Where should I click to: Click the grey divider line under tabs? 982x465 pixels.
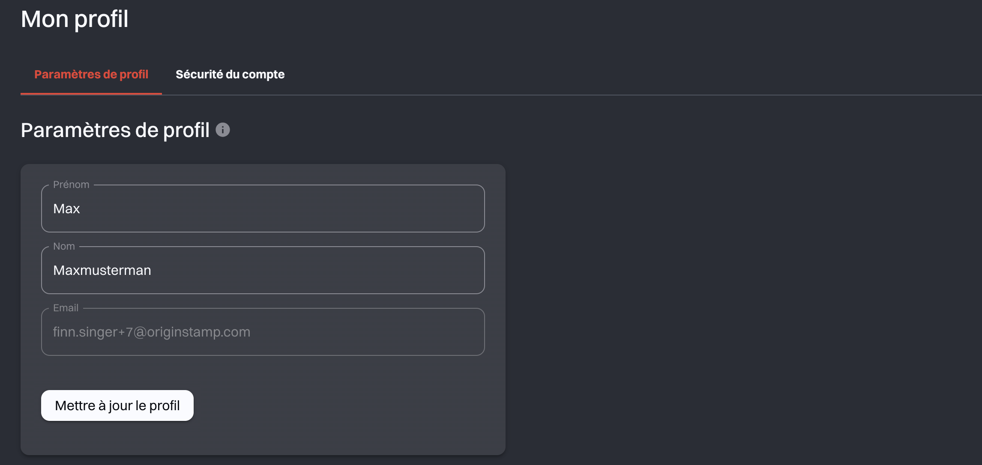coord(557,95)
